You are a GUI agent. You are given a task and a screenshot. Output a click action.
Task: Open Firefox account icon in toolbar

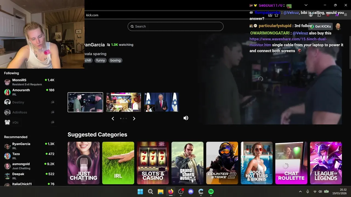[311, 15]
